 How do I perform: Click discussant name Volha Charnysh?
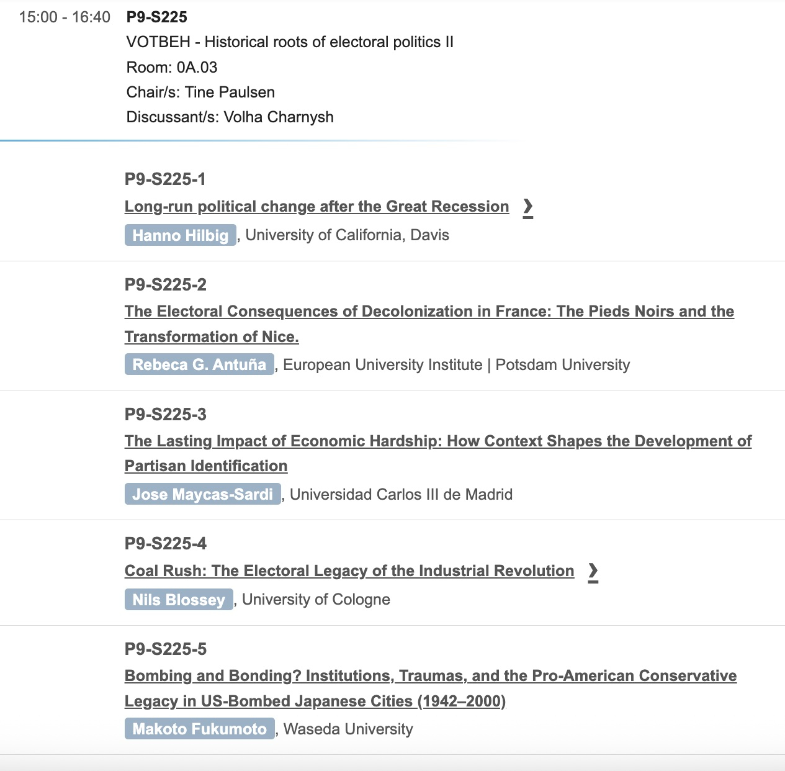(278, 117)
